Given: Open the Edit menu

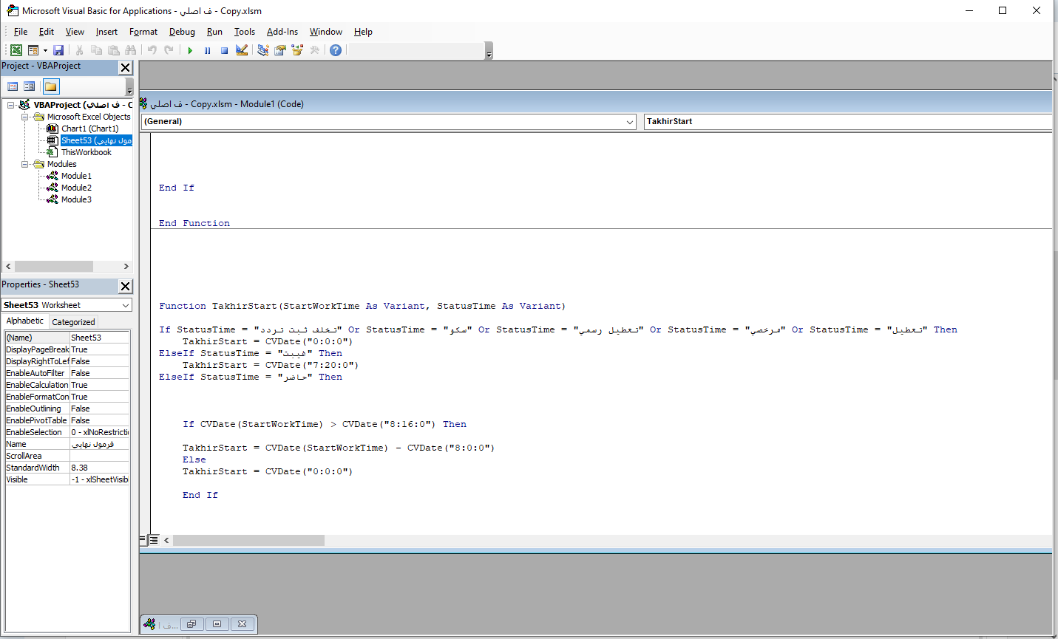Looking at the screenshot, I should tap(47, 32).
